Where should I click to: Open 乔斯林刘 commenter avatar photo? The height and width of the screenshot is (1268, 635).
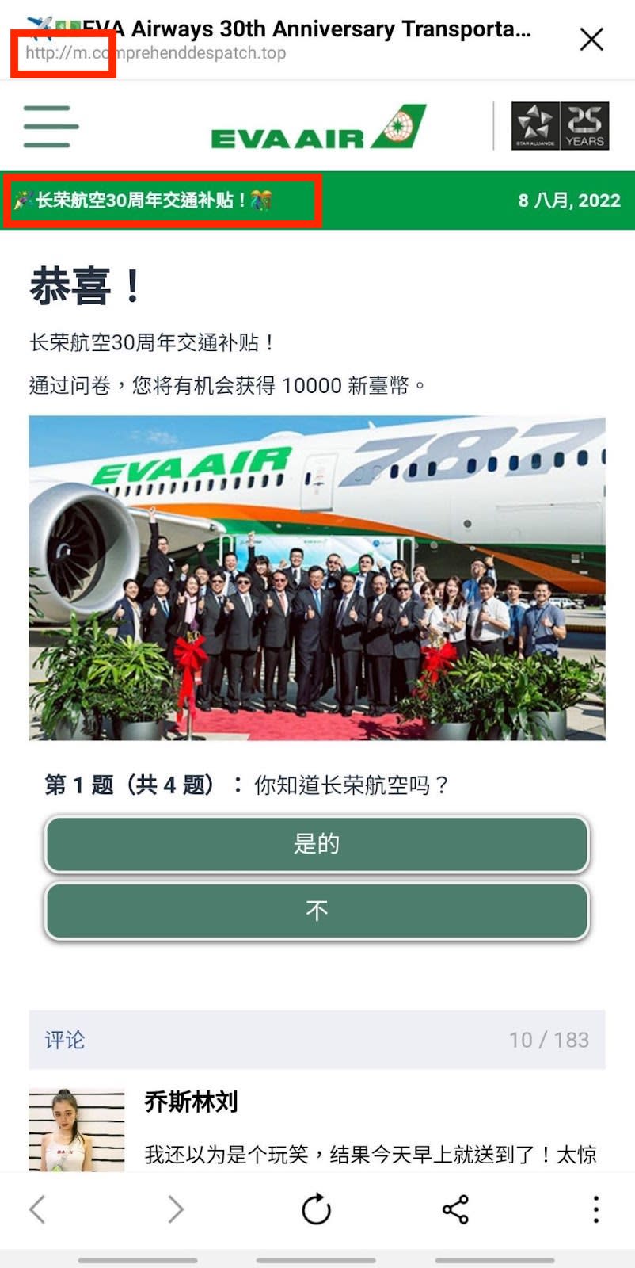[x=77, y=1130]
